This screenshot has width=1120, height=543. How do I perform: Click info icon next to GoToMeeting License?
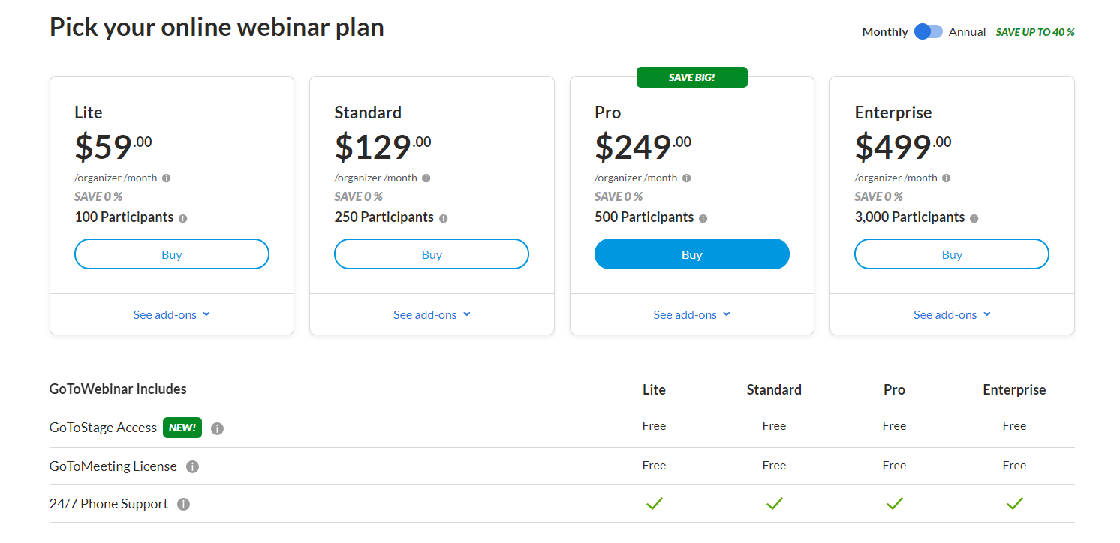(x=192, y=466)
